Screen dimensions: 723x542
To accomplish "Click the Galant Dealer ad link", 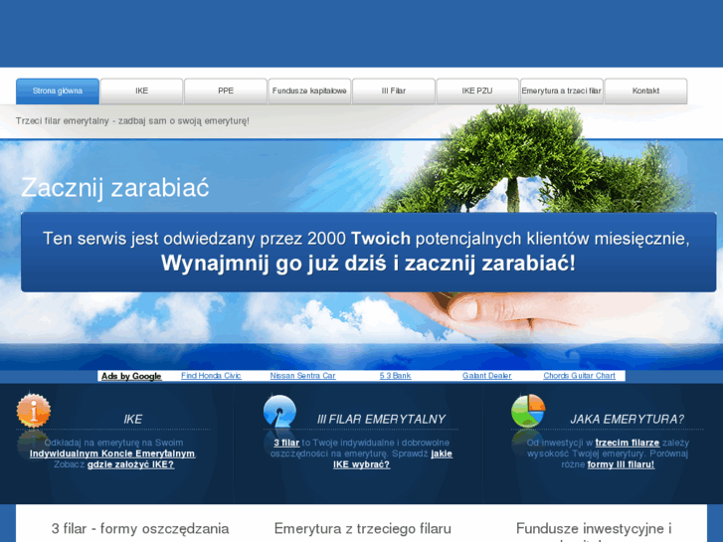I will pos(486,376).
